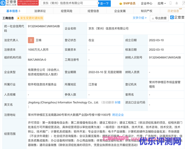Open the 法律诉讼 tab
185x149 pixels.
pos(40,11)
